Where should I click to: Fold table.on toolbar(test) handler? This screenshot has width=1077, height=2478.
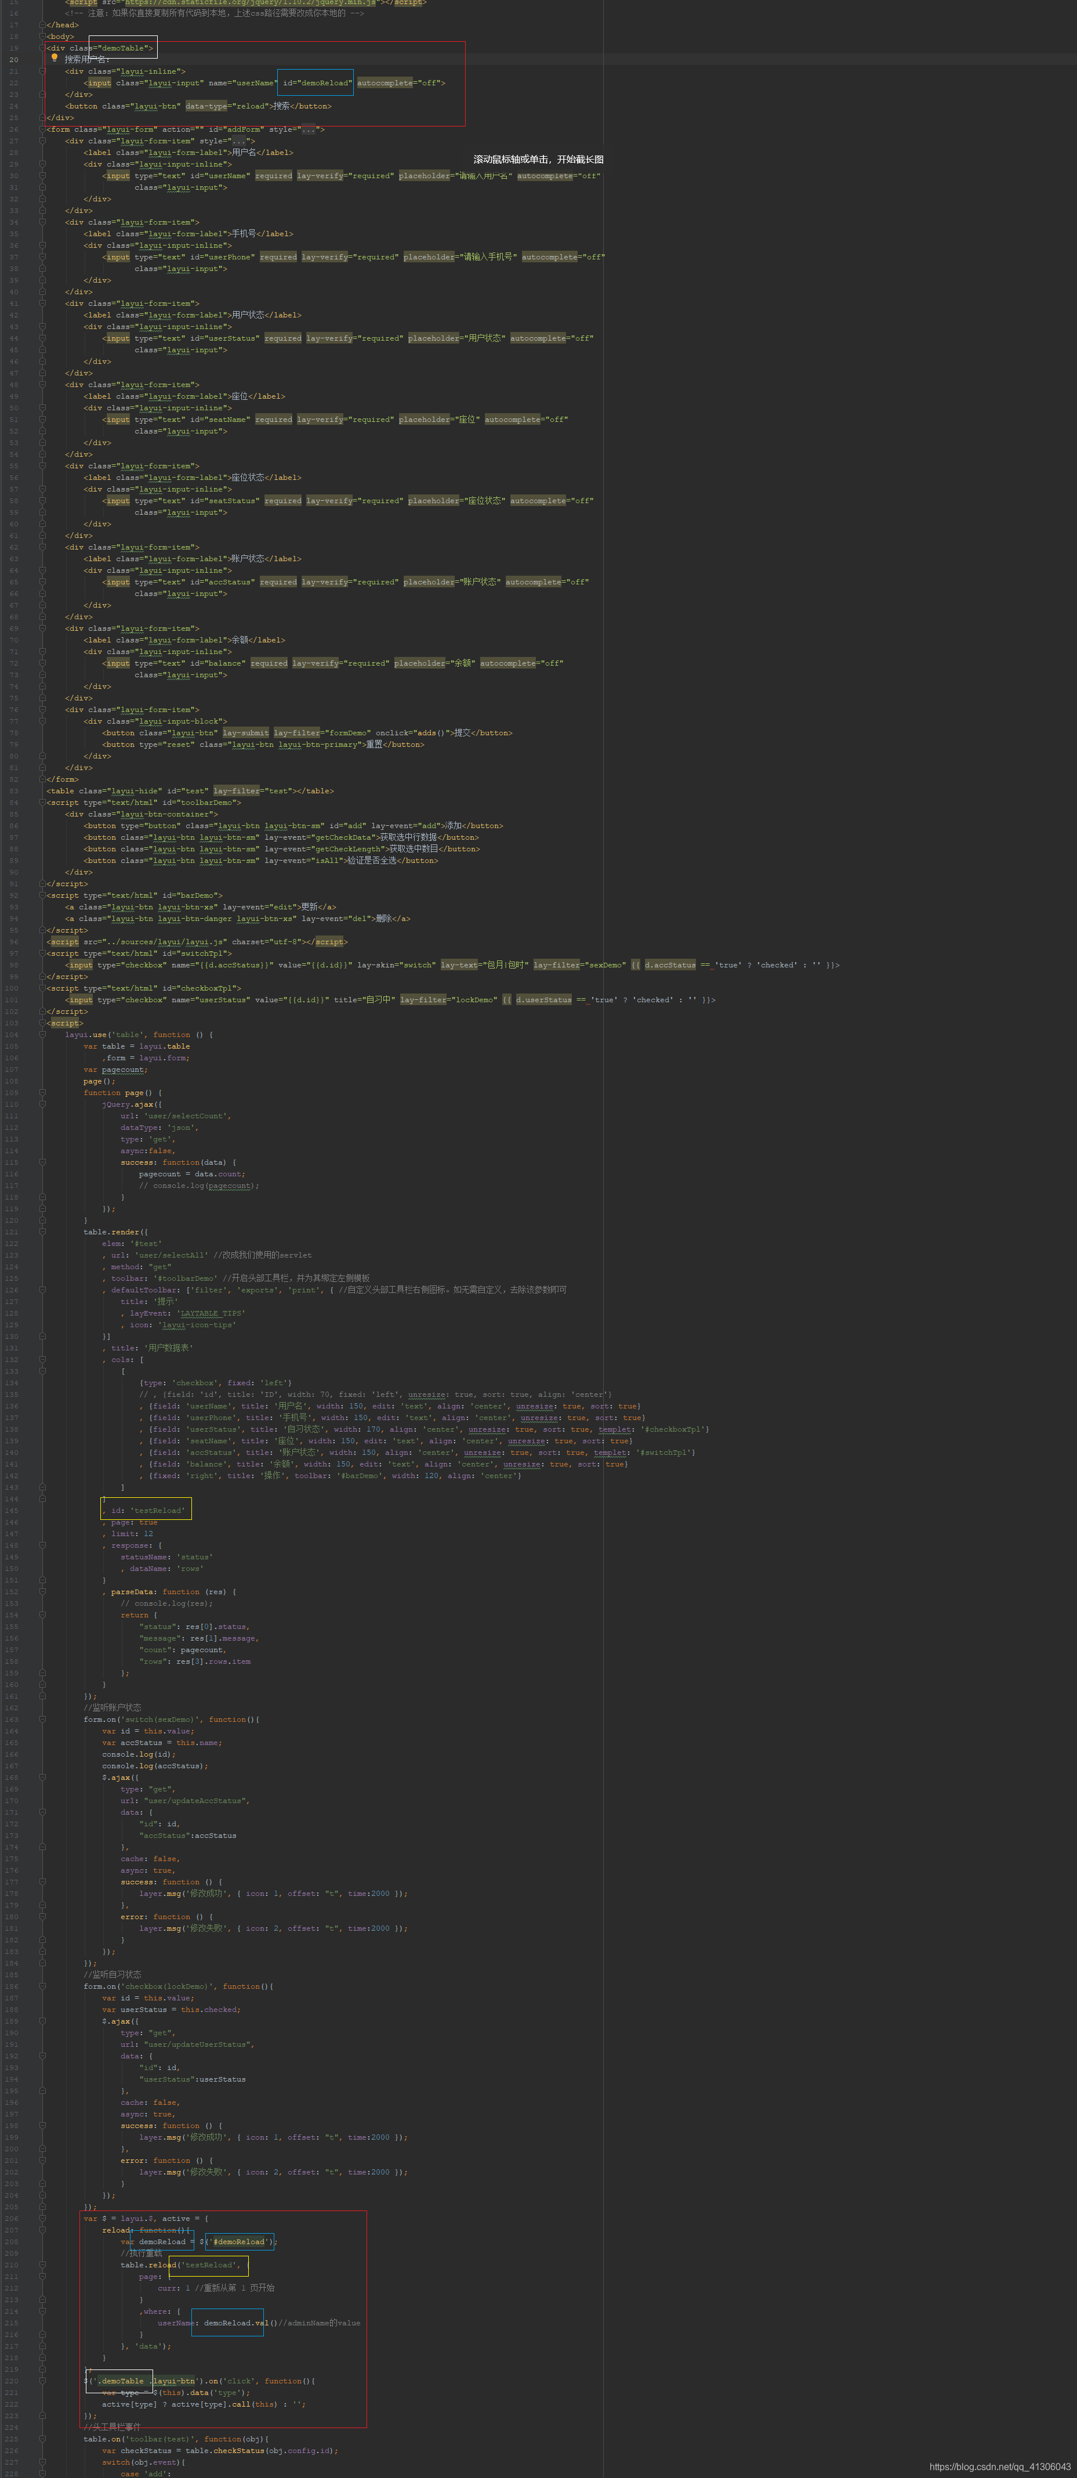[42, 2439]
